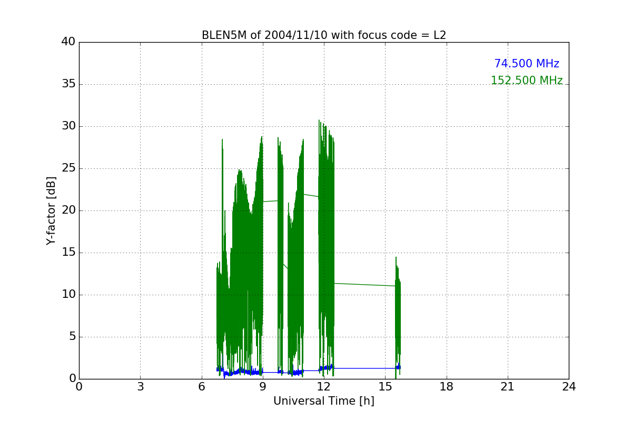Click the x-axis tick label '18'

447,387
